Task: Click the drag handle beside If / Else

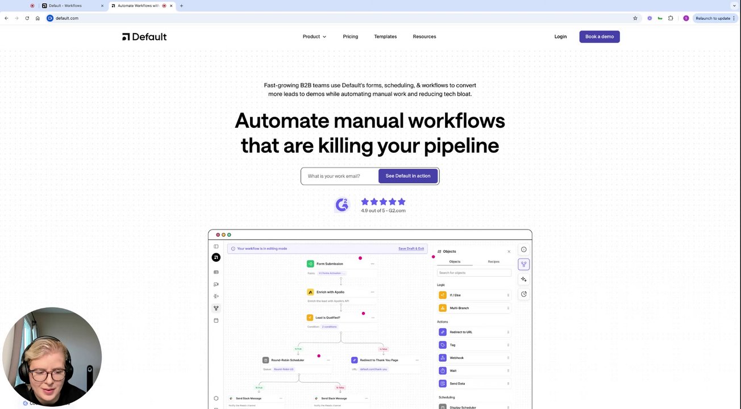Action: point(508,295)
